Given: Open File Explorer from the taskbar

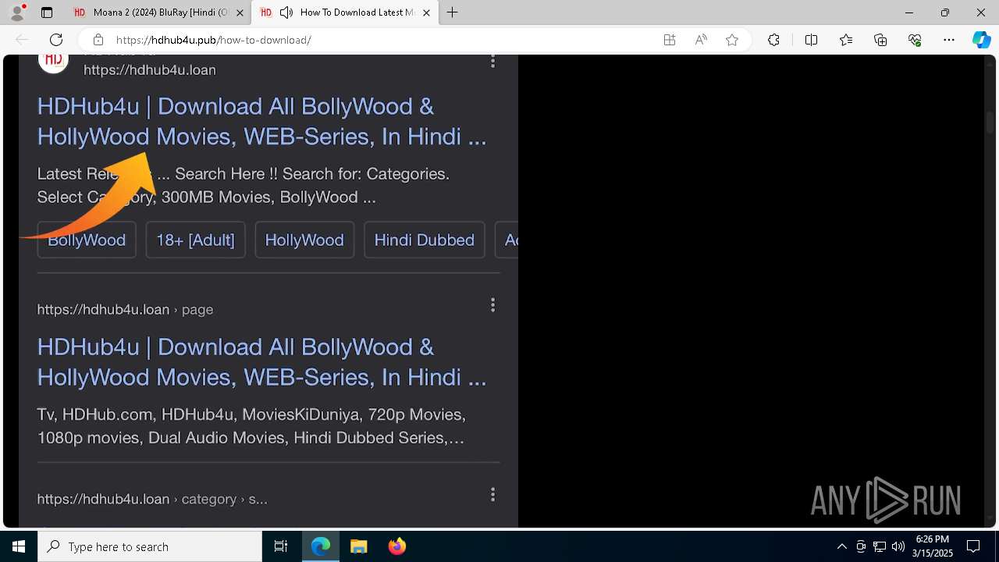Looking at the screenshot, I should (358, 546).
